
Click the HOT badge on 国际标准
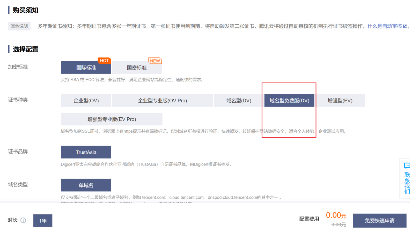(x=104, y=61)
